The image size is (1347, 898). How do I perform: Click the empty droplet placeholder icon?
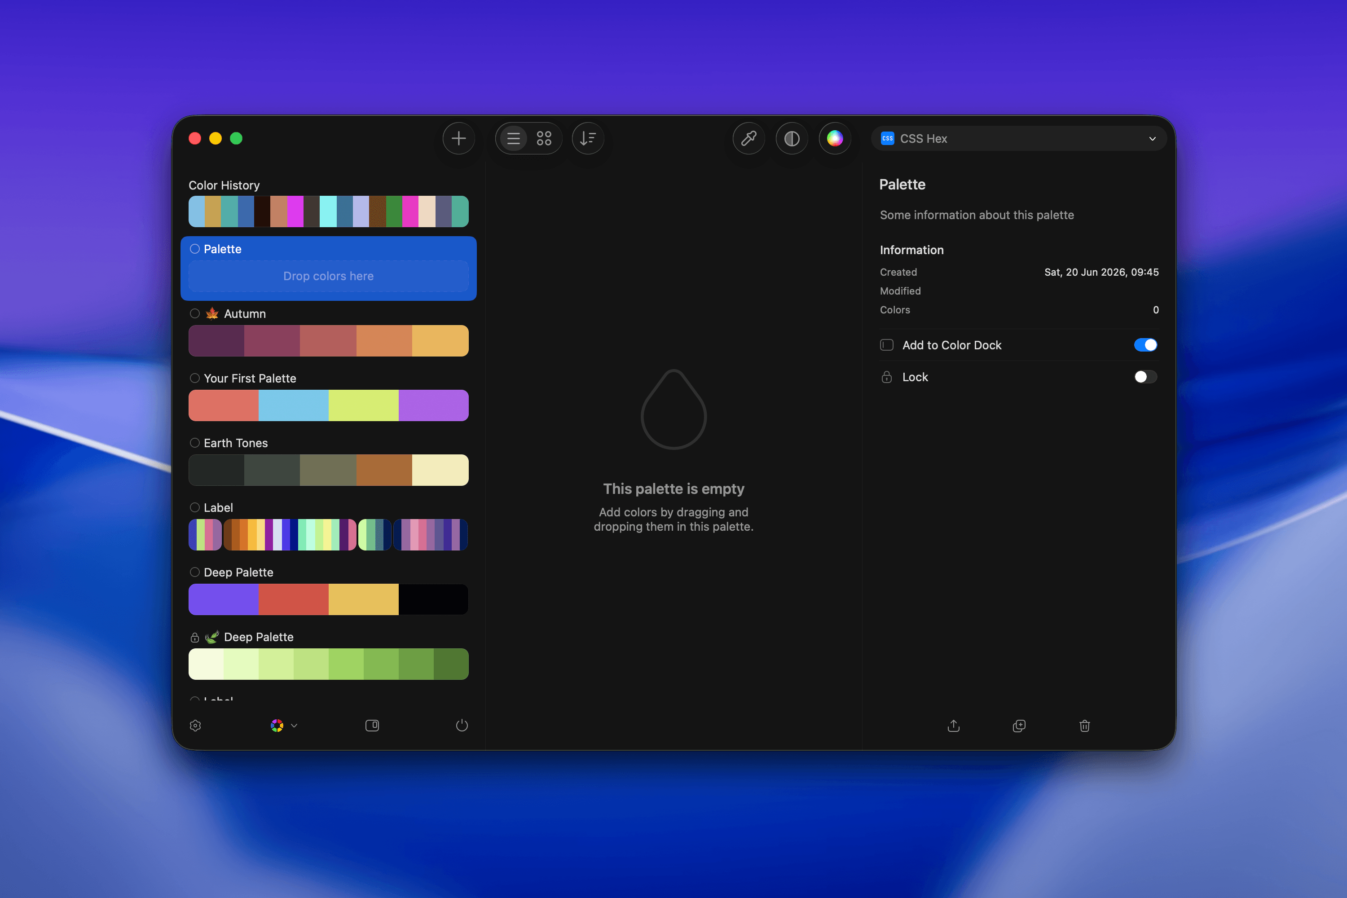tap(673, 409)
